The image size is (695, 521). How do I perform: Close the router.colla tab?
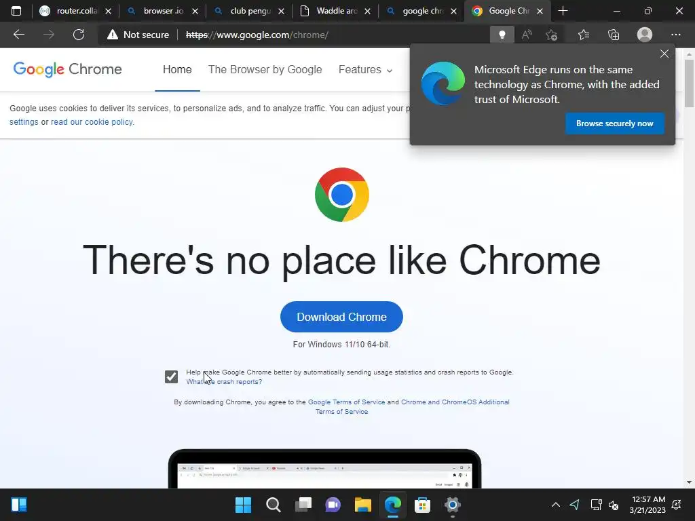(108, 12)
